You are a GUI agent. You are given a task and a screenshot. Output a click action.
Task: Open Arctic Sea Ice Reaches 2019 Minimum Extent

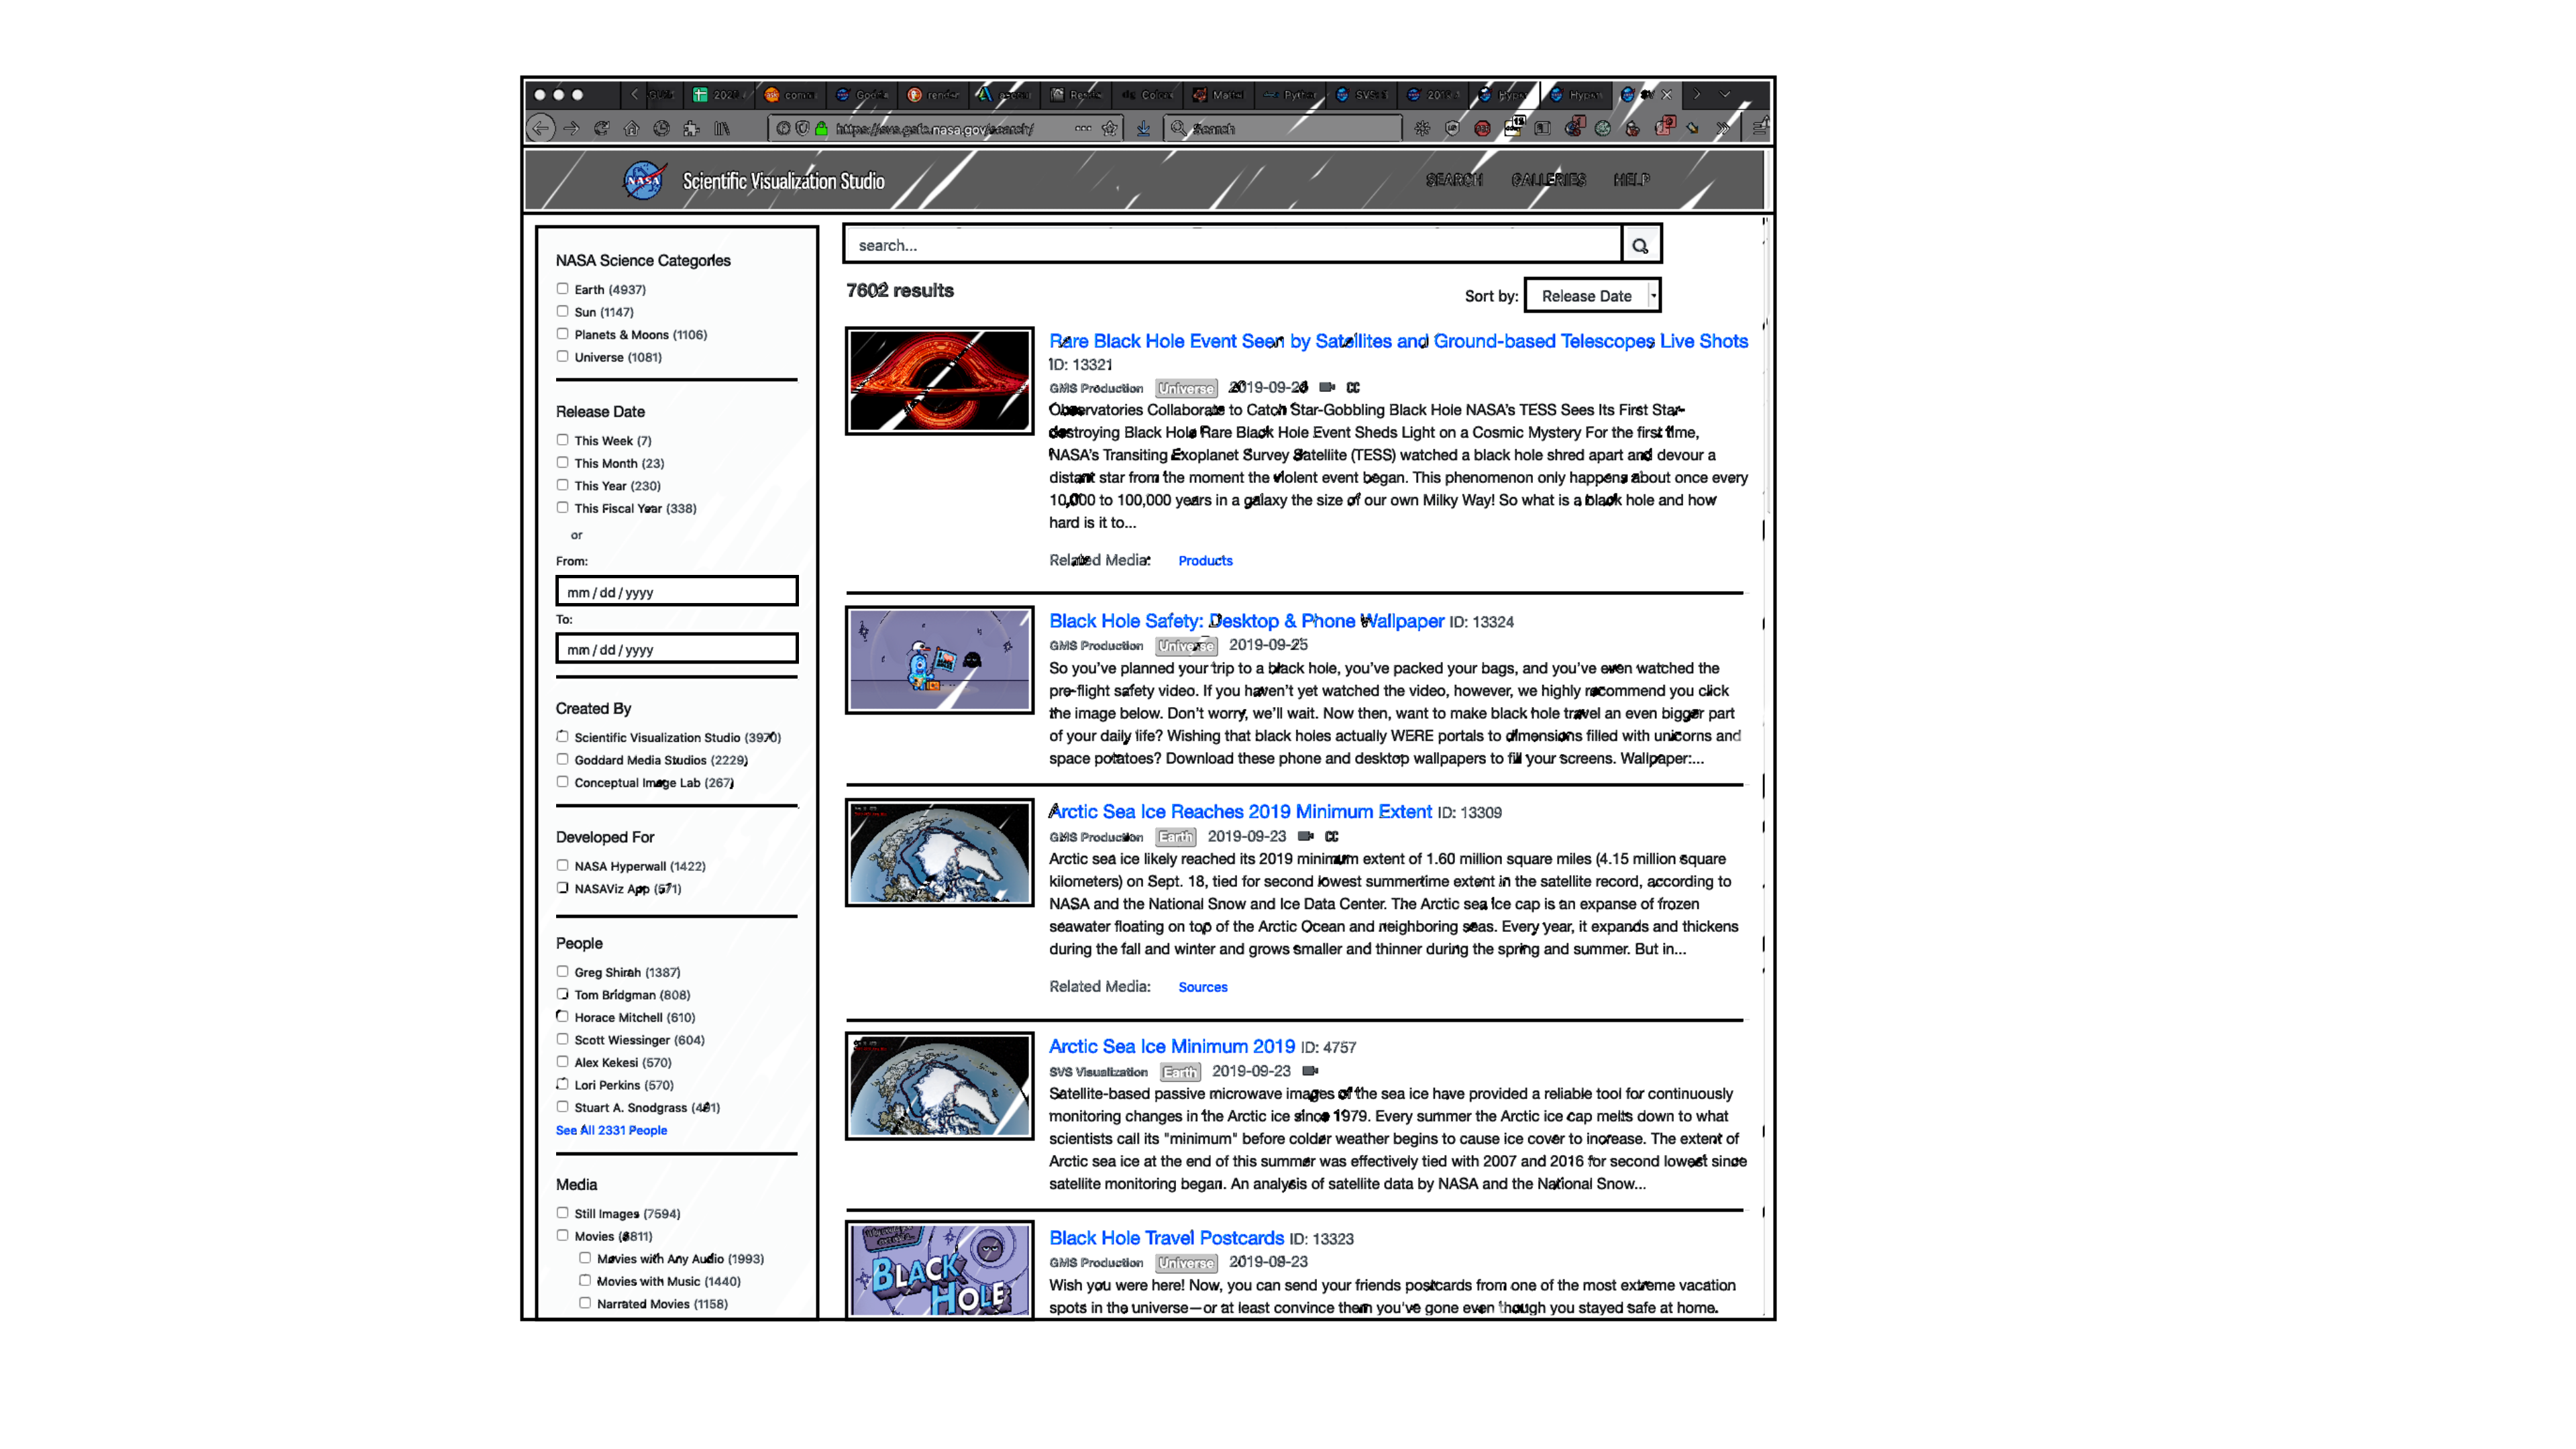1240,812
